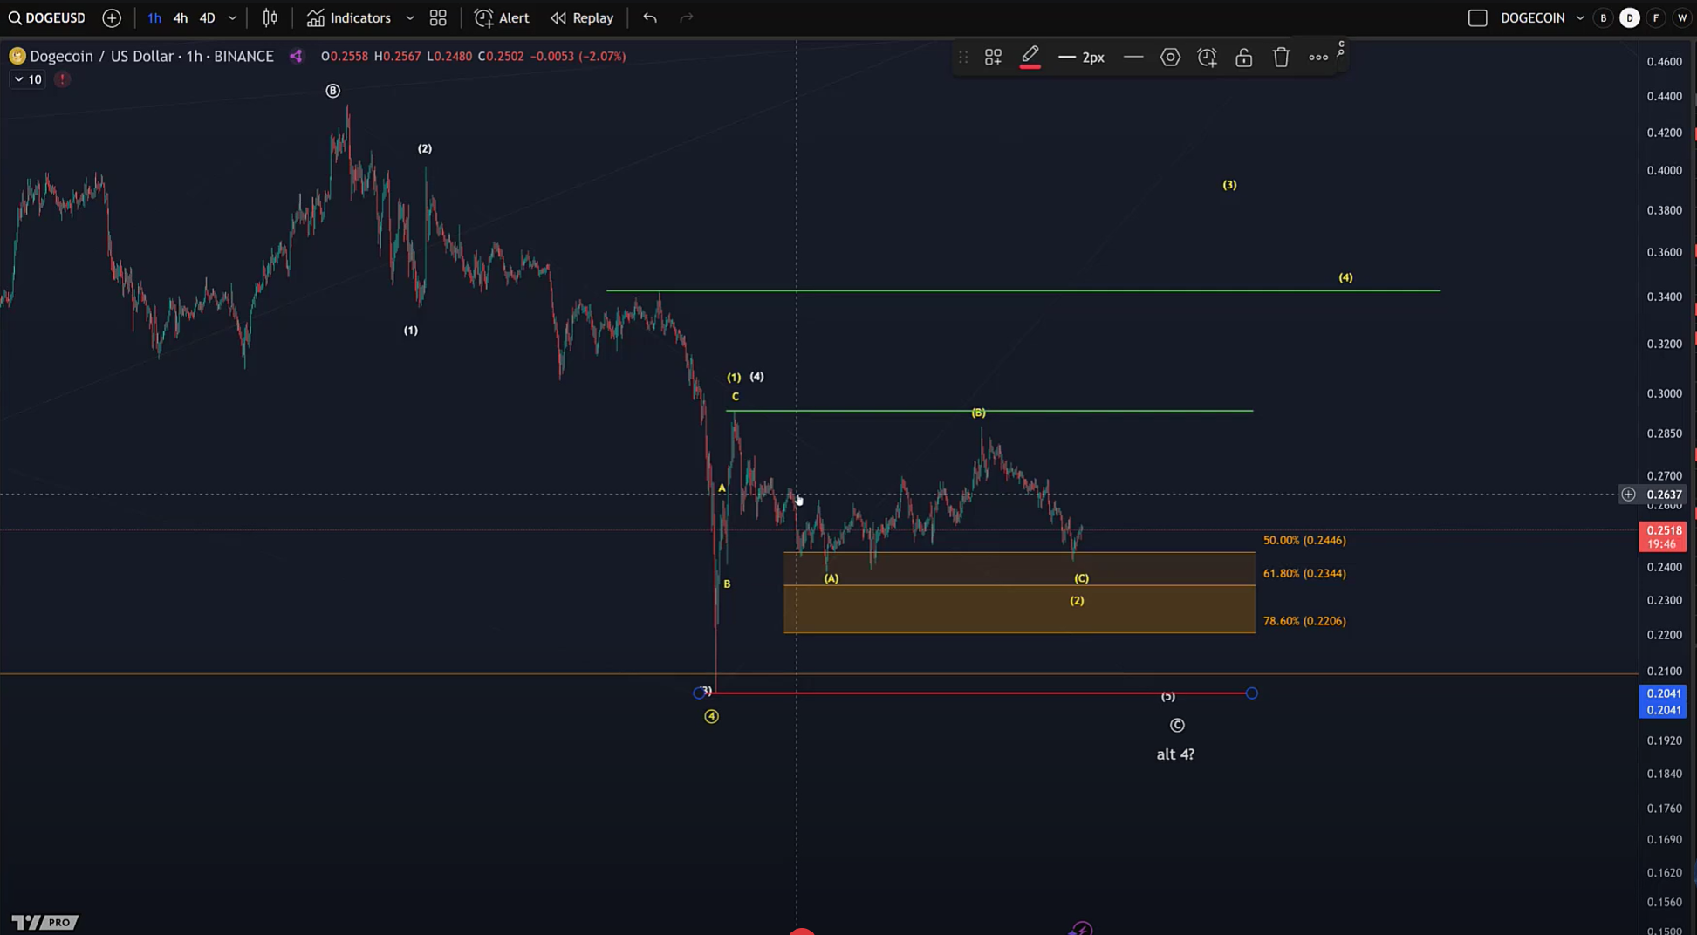Delete the drawing with the trash icon
Screen dimensions: 1697x935
pos(1281,57)
